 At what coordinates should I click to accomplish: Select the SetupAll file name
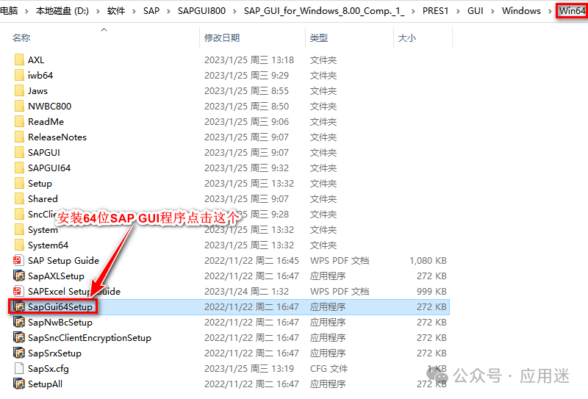[45, 384]
